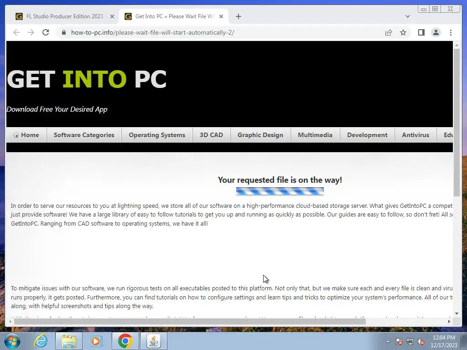Go back using the browser back arrow
Image resolution: width=467 pixels, height=350 pixels.
click(16, 32)
